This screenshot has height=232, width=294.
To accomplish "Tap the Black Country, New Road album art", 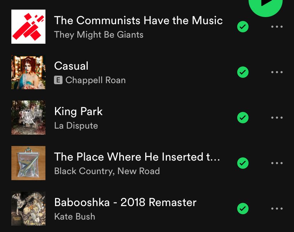I will coord(28,163).
